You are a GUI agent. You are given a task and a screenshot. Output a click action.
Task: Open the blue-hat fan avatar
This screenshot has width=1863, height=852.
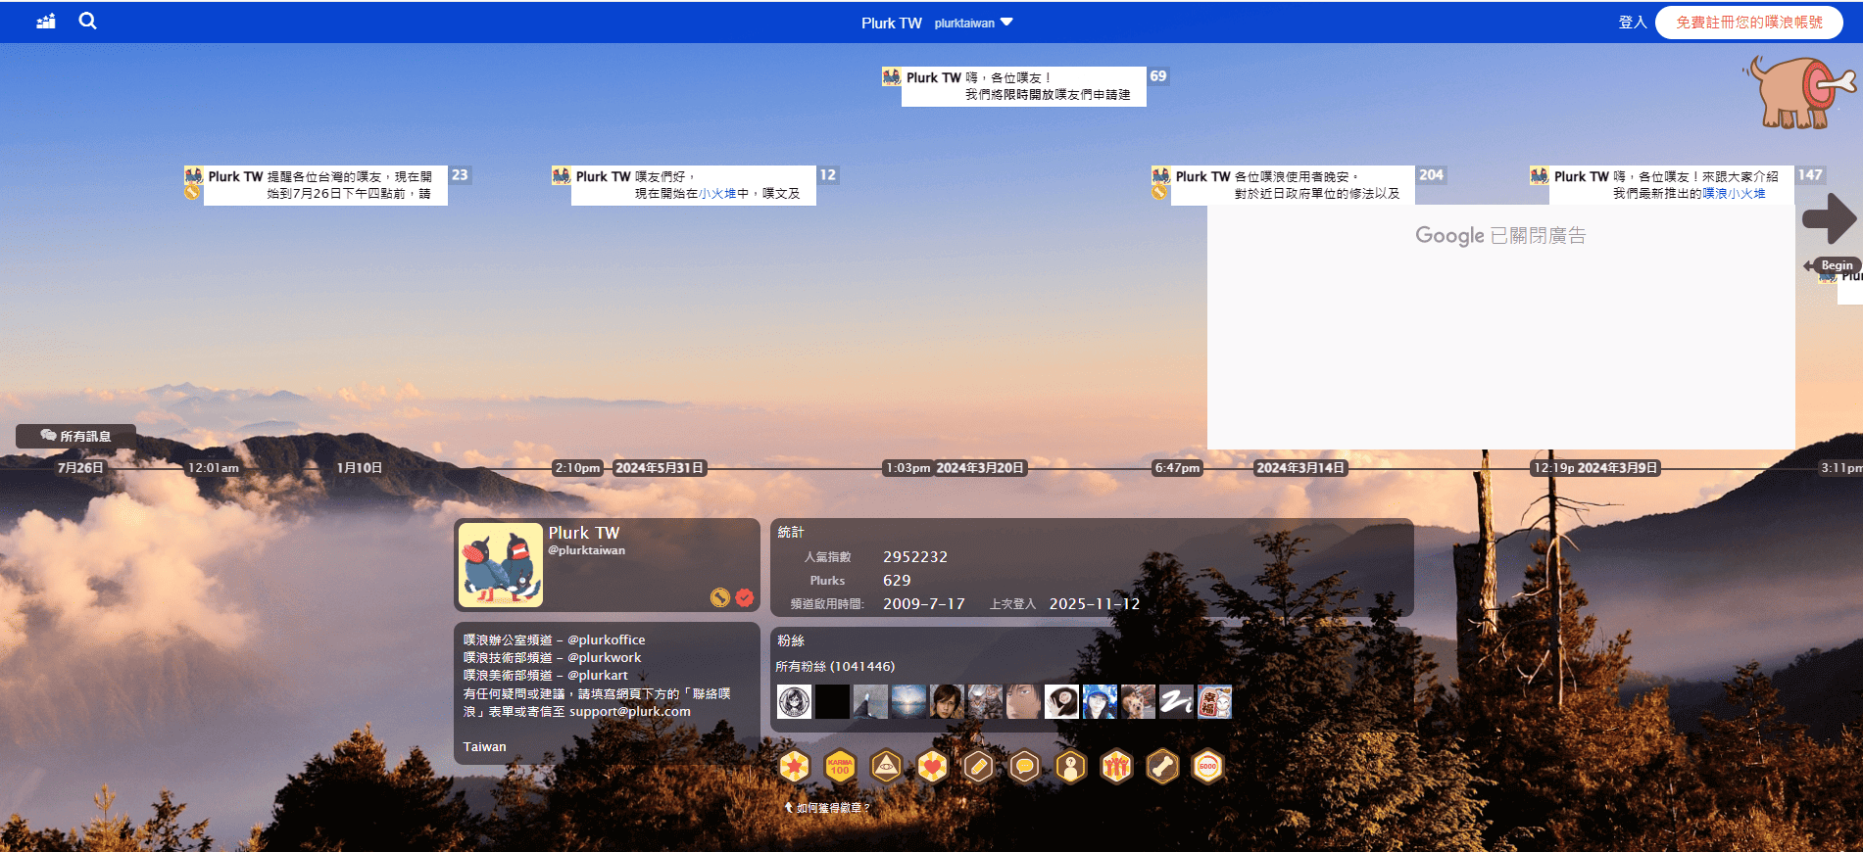(x=1100, y=701)
